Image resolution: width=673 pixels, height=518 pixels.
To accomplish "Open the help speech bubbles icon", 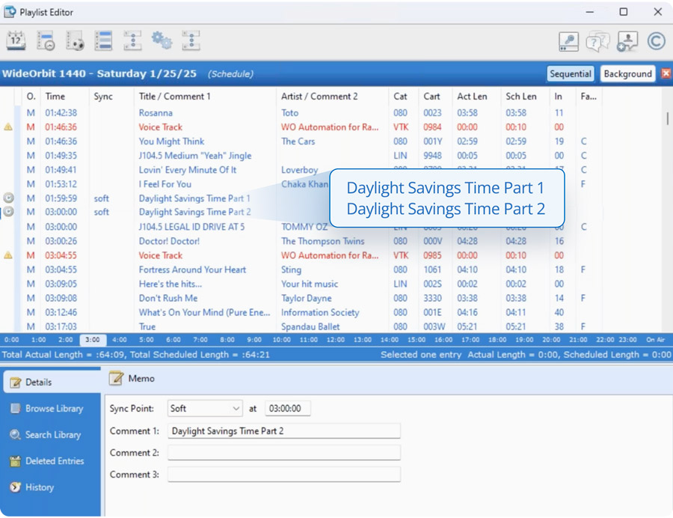I will point(597,41).
